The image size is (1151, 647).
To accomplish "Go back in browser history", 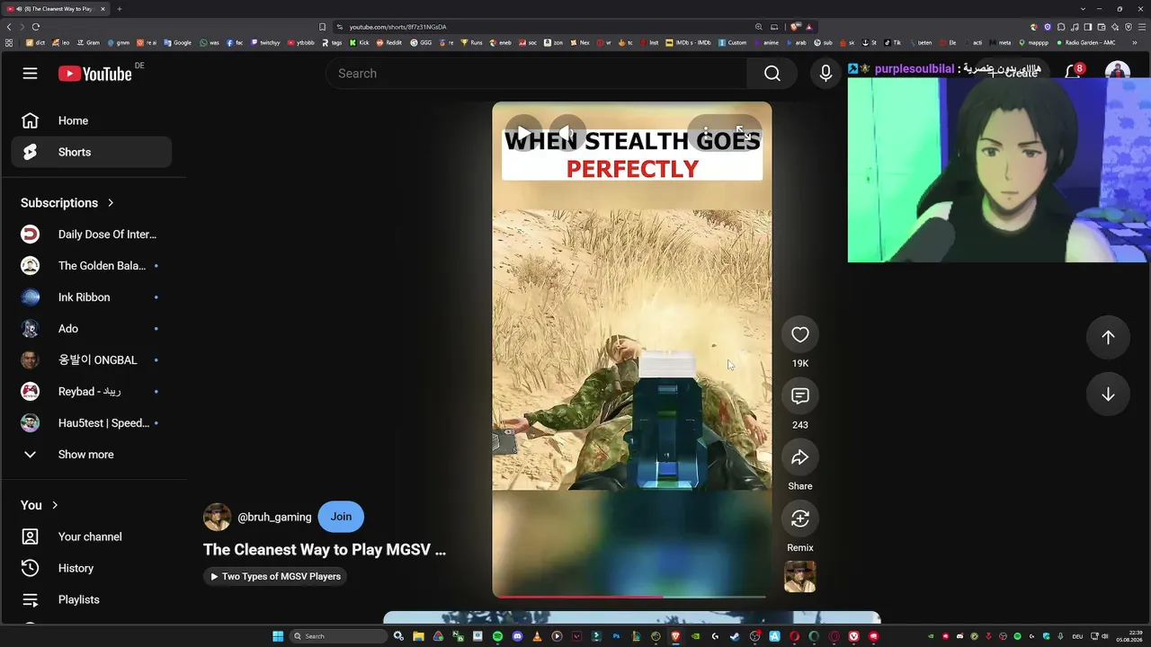I will [9, 27].
